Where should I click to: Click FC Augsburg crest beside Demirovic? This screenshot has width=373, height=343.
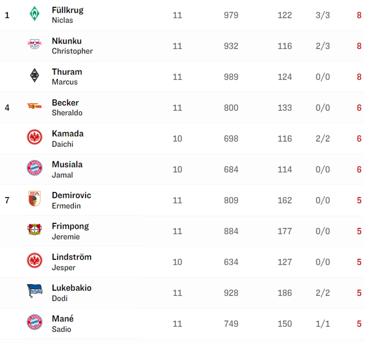(34, 198)
